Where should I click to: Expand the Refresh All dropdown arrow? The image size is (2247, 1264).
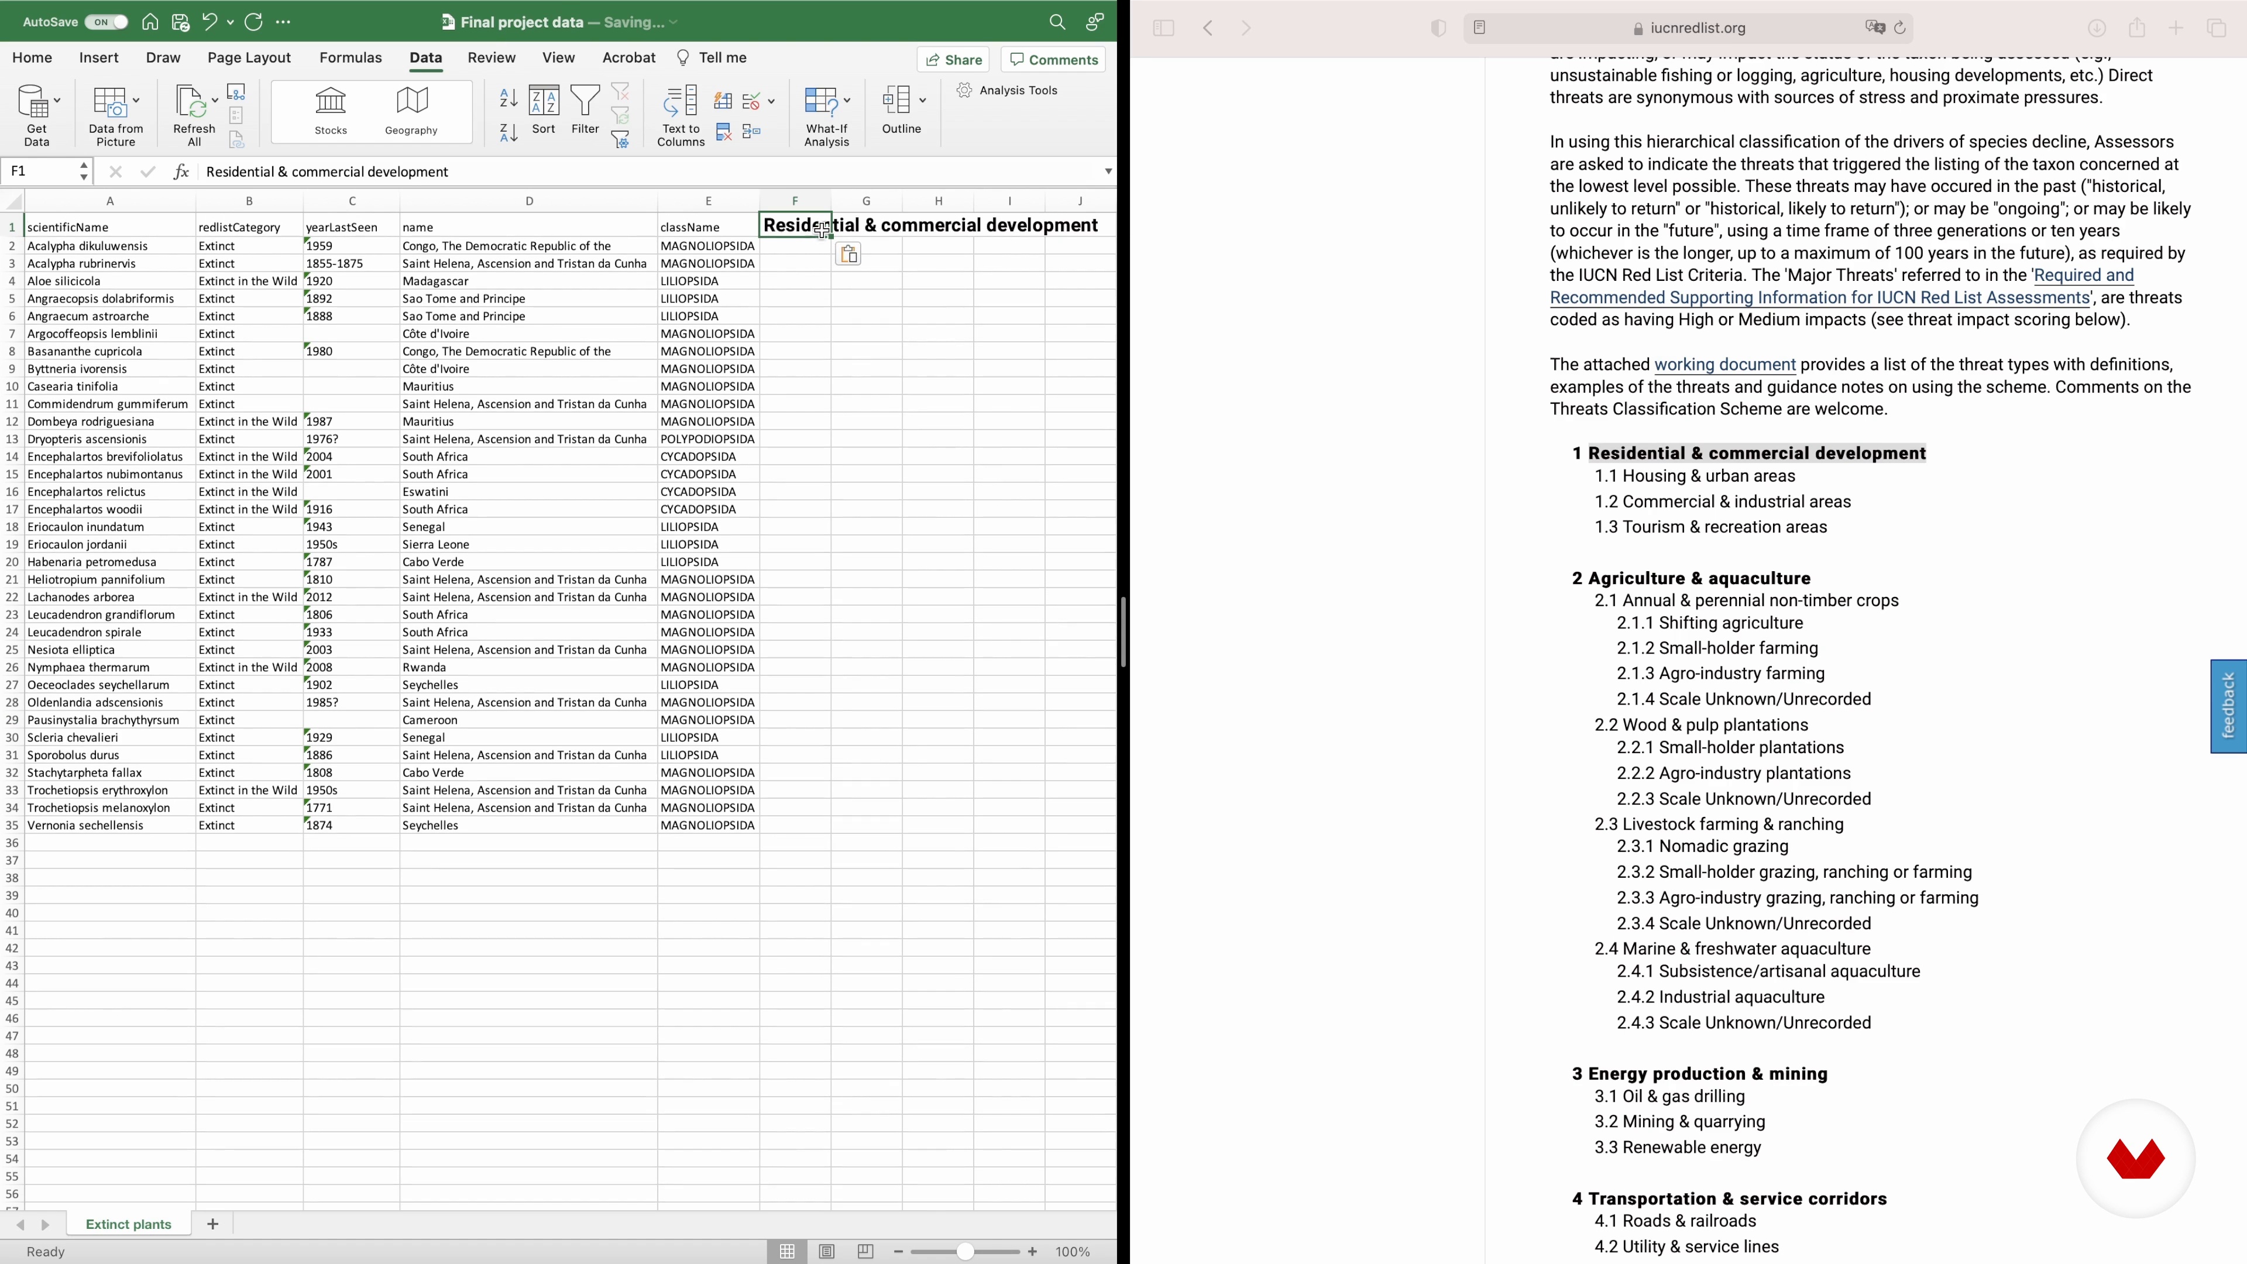tap(215, 100)
